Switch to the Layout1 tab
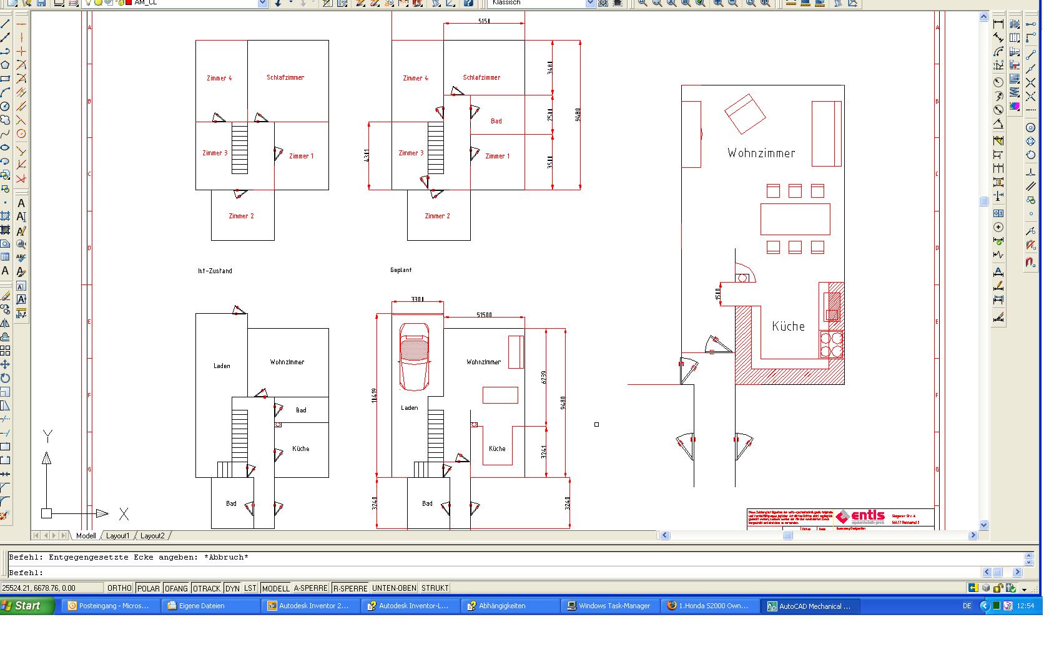The image size is (1049, 655). pyautogui.click(x=117, y=536)
